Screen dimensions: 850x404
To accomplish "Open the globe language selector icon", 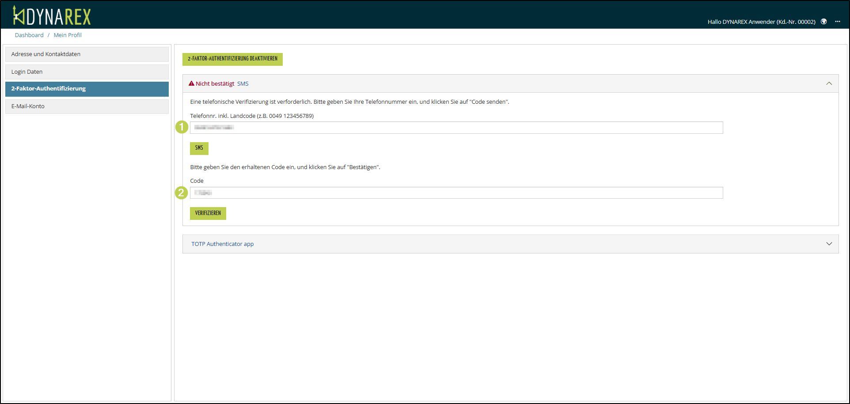I will tap(823, 22).
